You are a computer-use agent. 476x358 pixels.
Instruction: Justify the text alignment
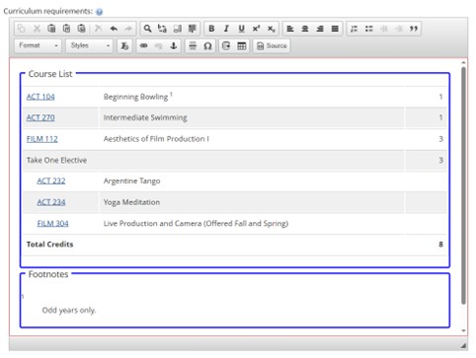pyautogui.click(x=335, y=29)
